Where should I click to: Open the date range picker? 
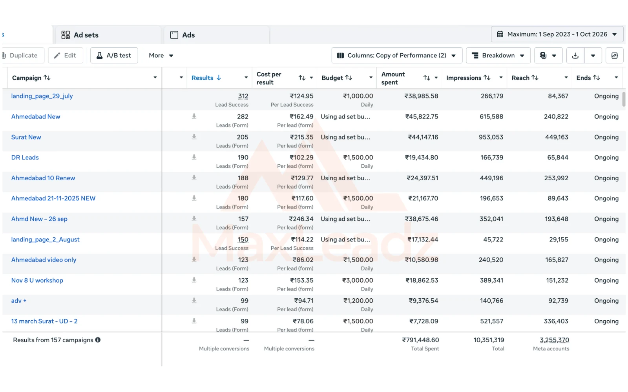tap(557, 34)
